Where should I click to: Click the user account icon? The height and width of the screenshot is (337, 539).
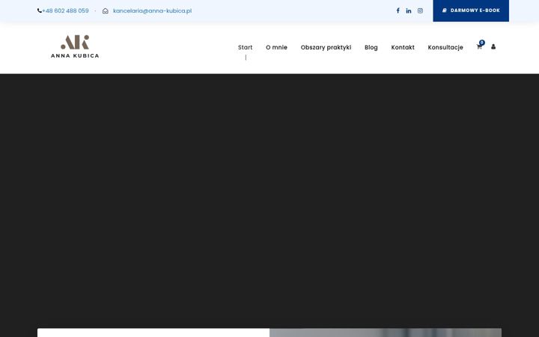[493, 46]
